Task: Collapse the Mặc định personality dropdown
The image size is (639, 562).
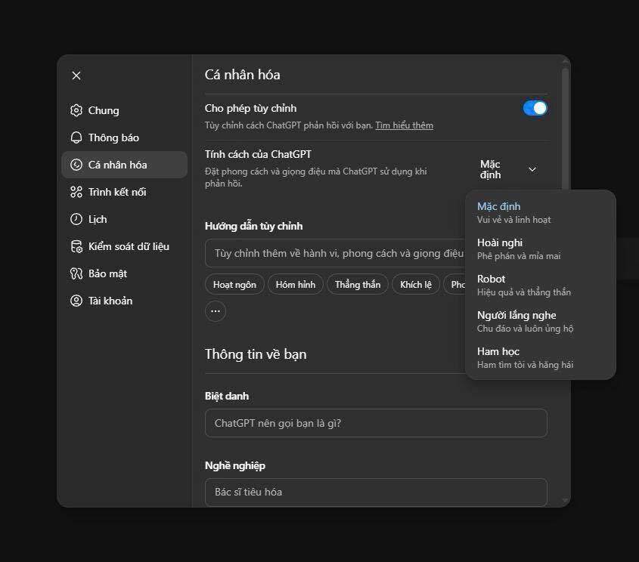Action: 509,169
